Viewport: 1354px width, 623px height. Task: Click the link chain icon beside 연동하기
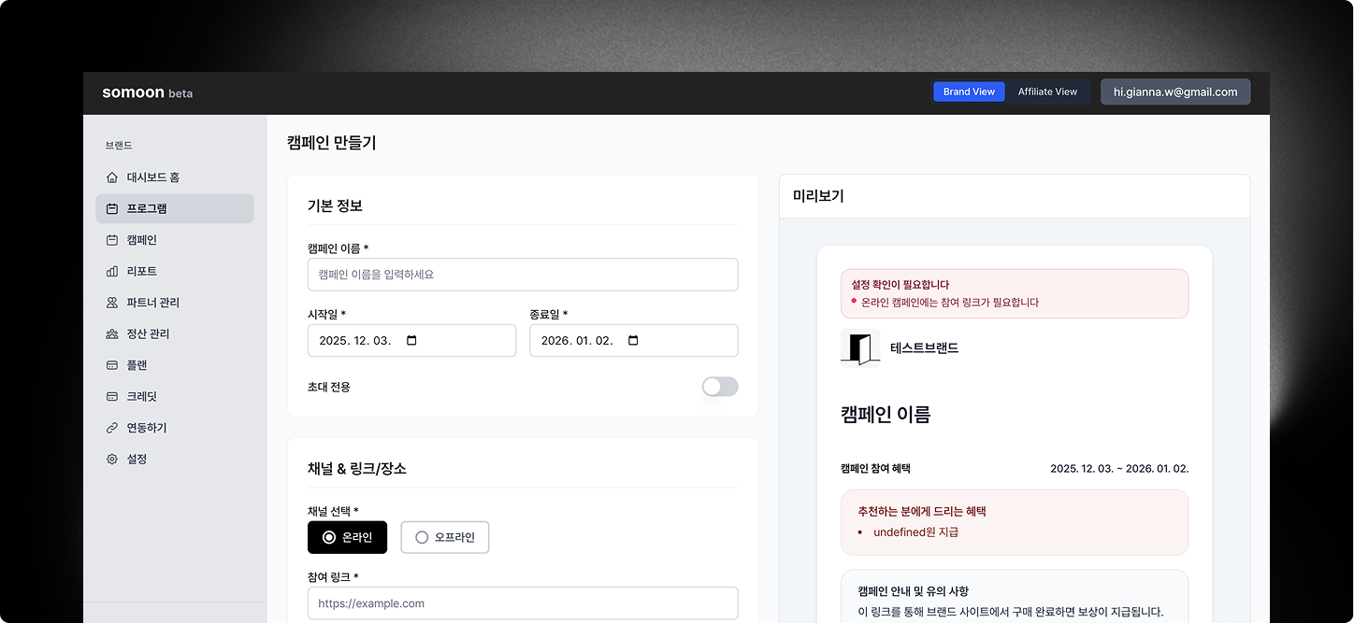pyautogui.click(x=112, y=428)
